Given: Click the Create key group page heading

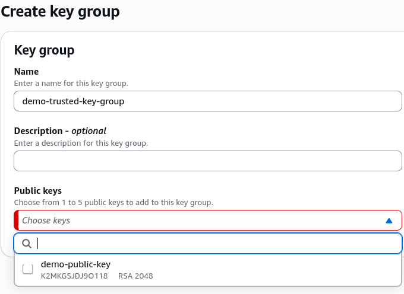Looking at the screenshot, I should click(x=60, y=12).
